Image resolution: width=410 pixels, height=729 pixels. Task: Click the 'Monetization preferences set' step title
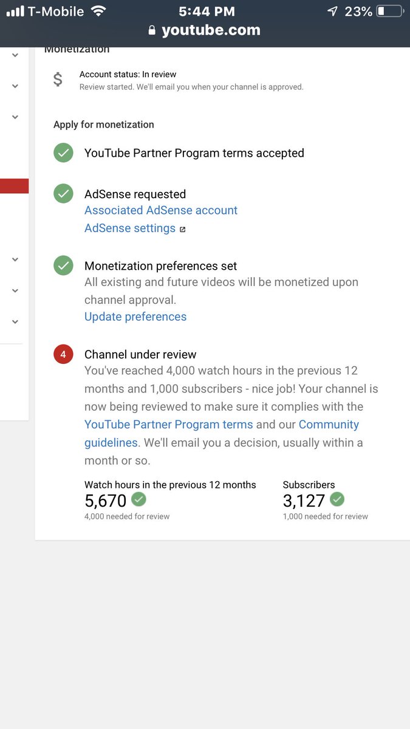pos(160,266)
